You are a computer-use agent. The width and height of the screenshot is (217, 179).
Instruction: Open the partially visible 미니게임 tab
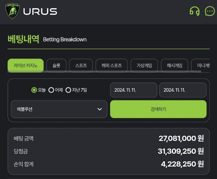(x=201, y=65)
